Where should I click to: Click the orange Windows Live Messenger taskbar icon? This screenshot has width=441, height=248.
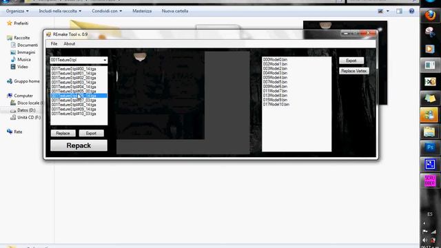[x=429, y=115]
